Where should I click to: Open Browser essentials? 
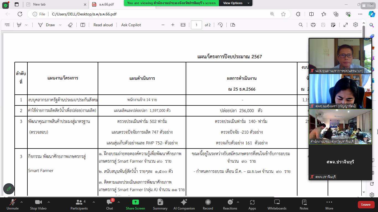(348, 14)
